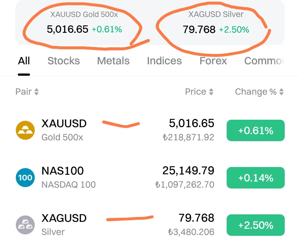300x250 pixels.
Task: Select the All tab
Action: [24, 61]
